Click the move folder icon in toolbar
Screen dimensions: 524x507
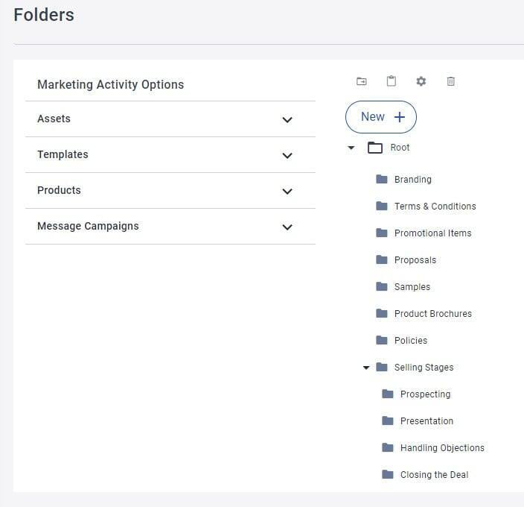click(362, 81)
